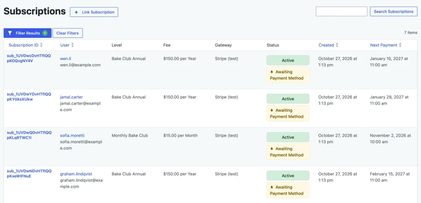This screenshot has height=203, width=421.
Task: Click Awaiting Payment Method badge for sofia.moretti
Action: click(x=288, y=152)
